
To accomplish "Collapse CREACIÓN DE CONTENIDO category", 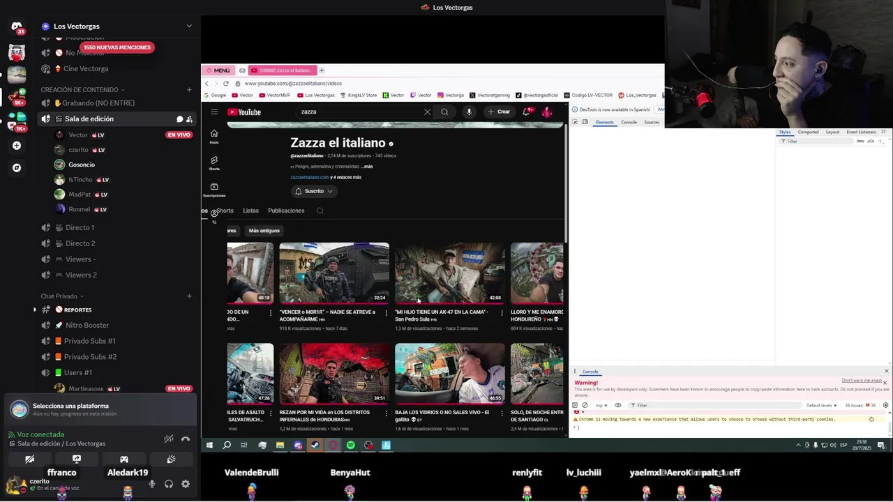I will [82, 90].
